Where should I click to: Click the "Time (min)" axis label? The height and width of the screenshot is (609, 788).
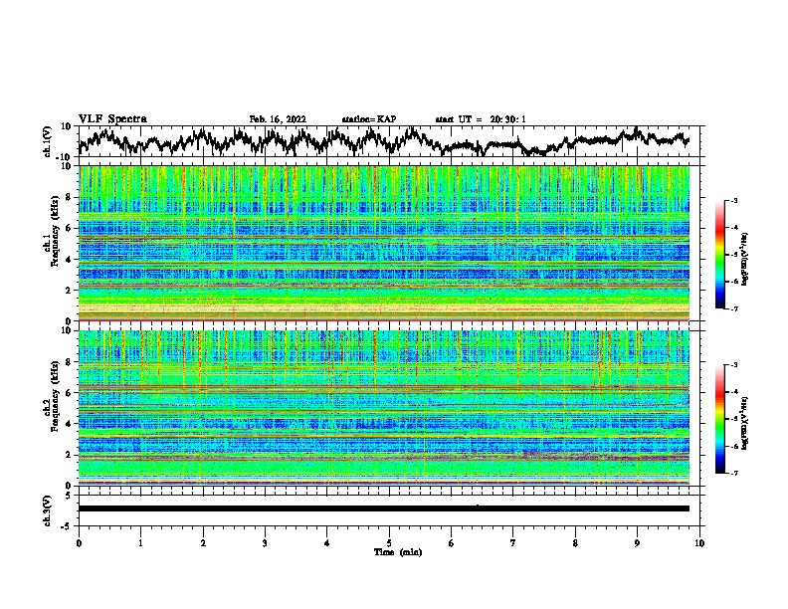pyautogui.click(x=398, y=552)
